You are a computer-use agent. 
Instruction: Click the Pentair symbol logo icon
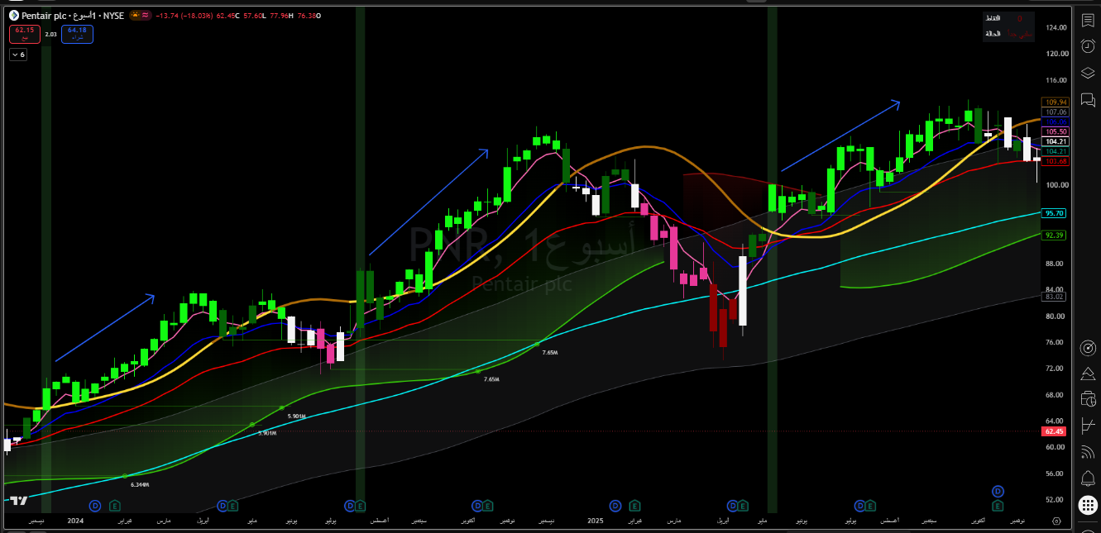coord(13,16)
